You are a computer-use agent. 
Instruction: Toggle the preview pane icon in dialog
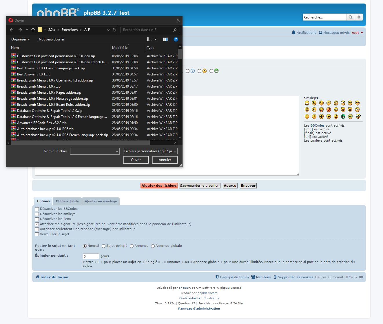pos(165,39)
